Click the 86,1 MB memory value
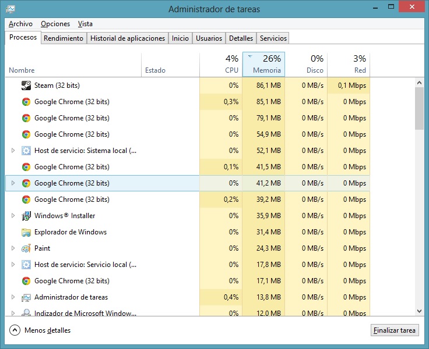 [268, 86]
